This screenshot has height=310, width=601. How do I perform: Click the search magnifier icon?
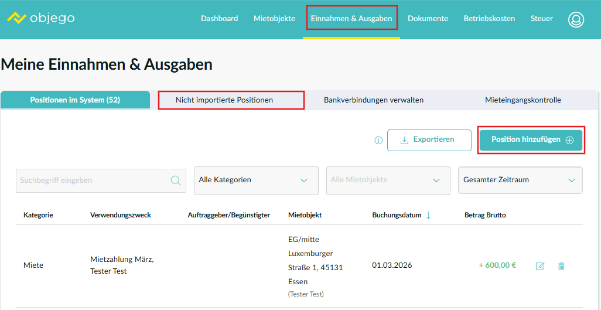(176, 180)
